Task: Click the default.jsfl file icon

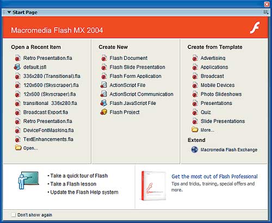Action: tap(17, 67)
